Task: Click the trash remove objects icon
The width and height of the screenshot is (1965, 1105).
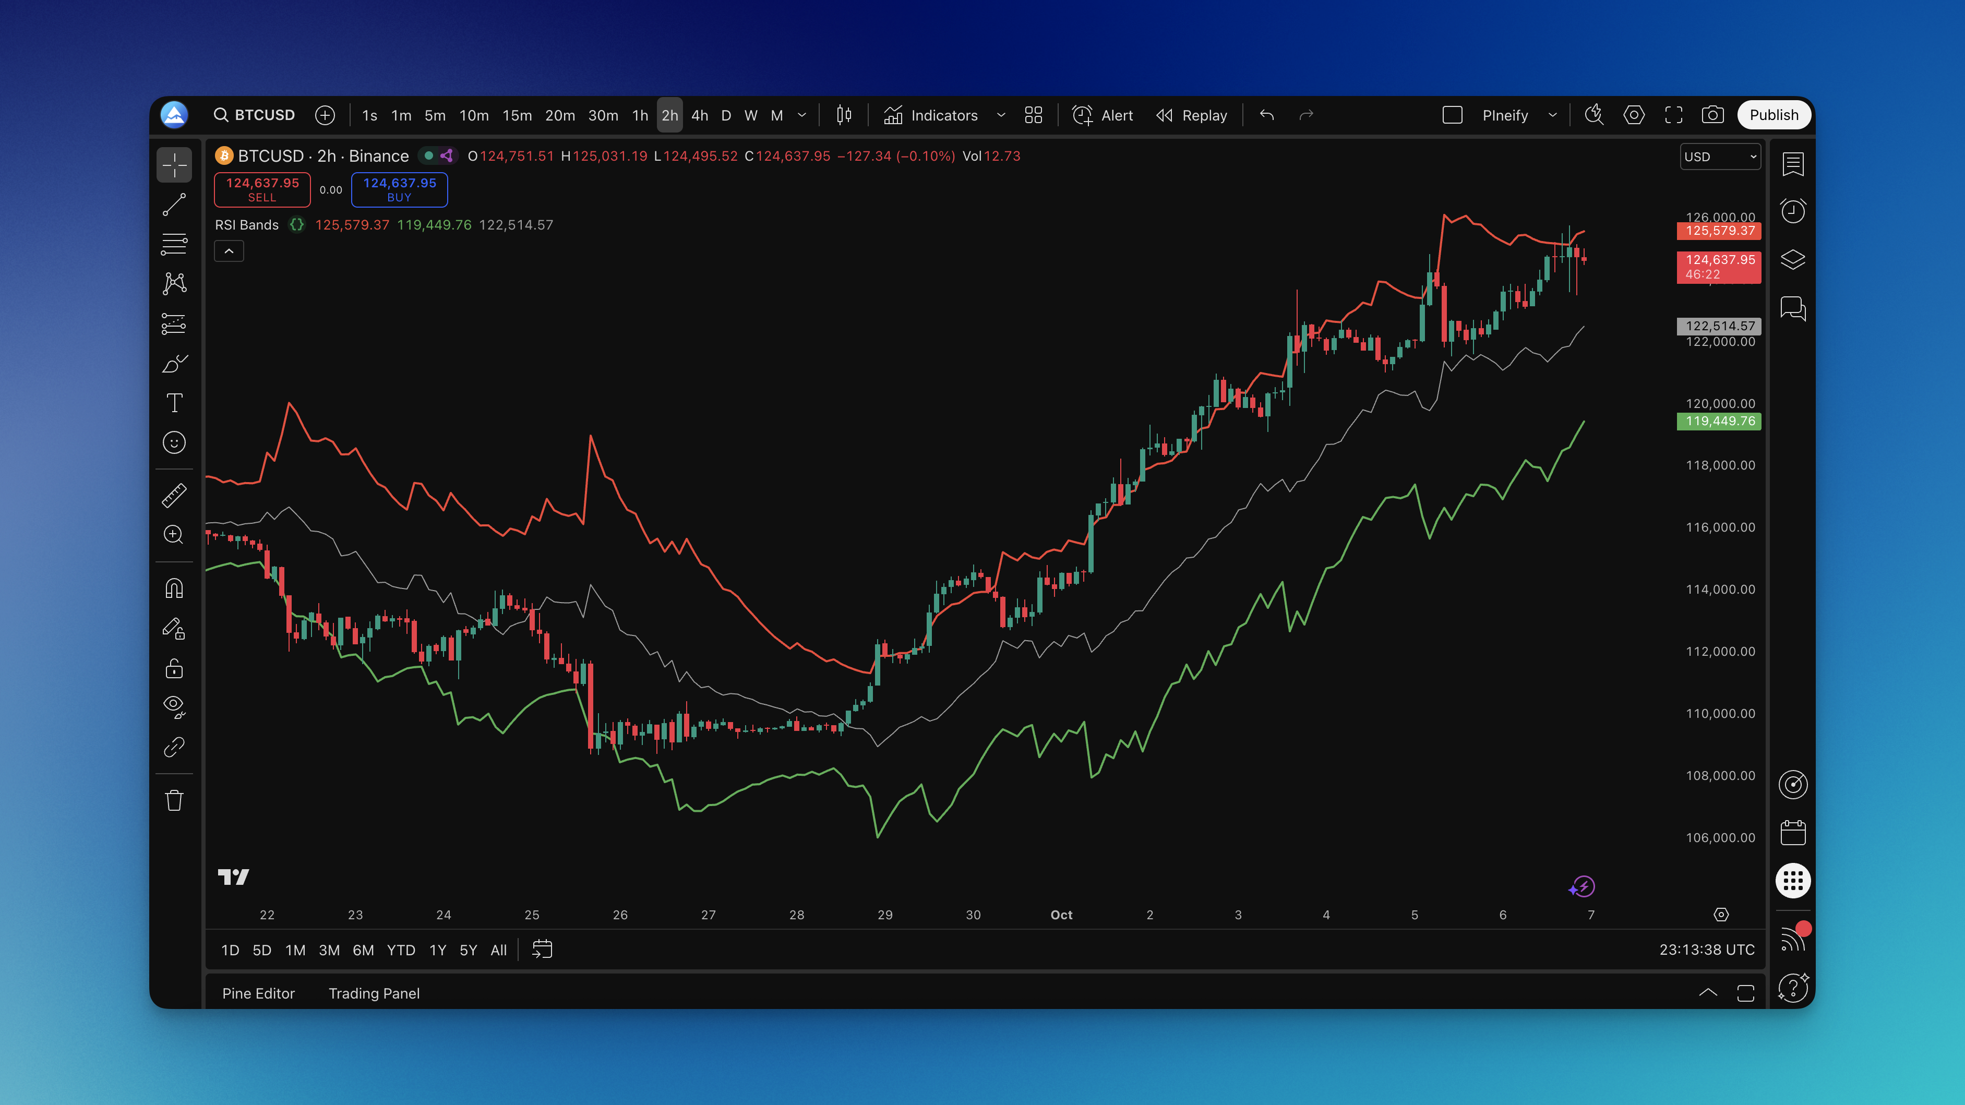Action: 174,800
